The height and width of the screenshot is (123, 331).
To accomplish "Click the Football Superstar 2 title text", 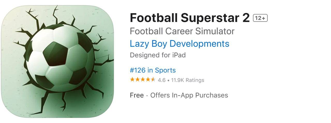I will pos(190,18).
